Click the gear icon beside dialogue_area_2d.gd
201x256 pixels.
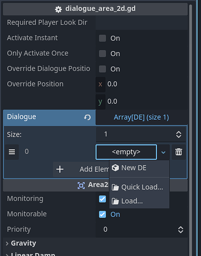click(x=58, y=9)
